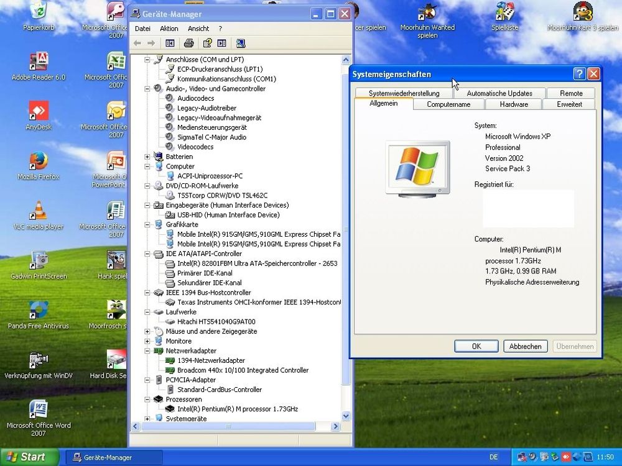Open the Ansicht menu
The image size is (622, 466).
[198, 29]
